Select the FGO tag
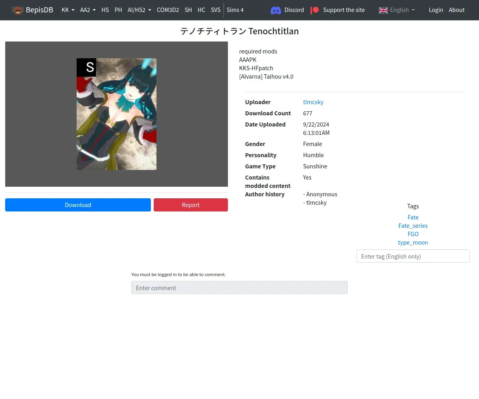 tap(413, 234)
